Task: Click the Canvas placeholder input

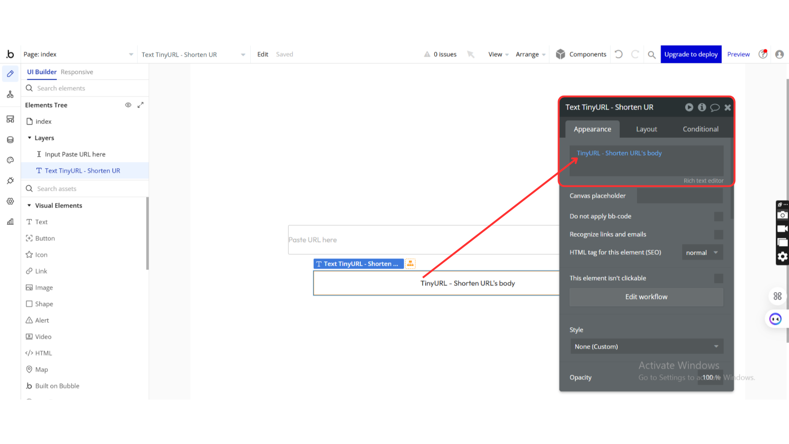Action: click(x=680, y=196)
